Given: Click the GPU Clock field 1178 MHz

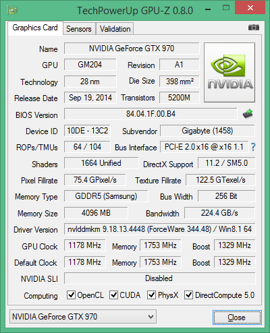Looking at the screenshot, I should (85, 245).
